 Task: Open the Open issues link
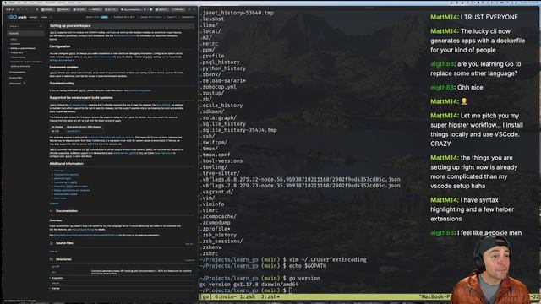click(60, 198)
